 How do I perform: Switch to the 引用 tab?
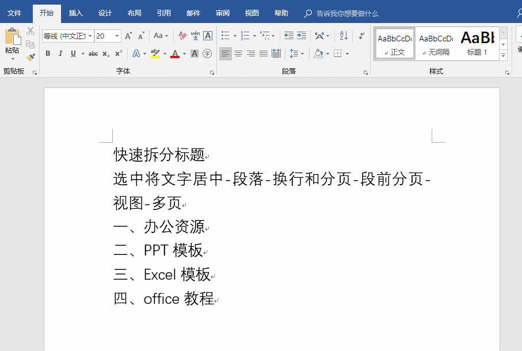pyautogui.click(x=164, y=13)
